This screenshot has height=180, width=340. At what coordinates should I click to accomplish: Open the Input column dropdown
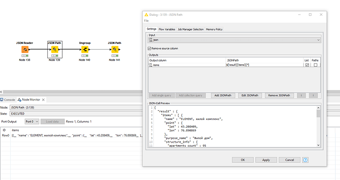tap(234, 40)
